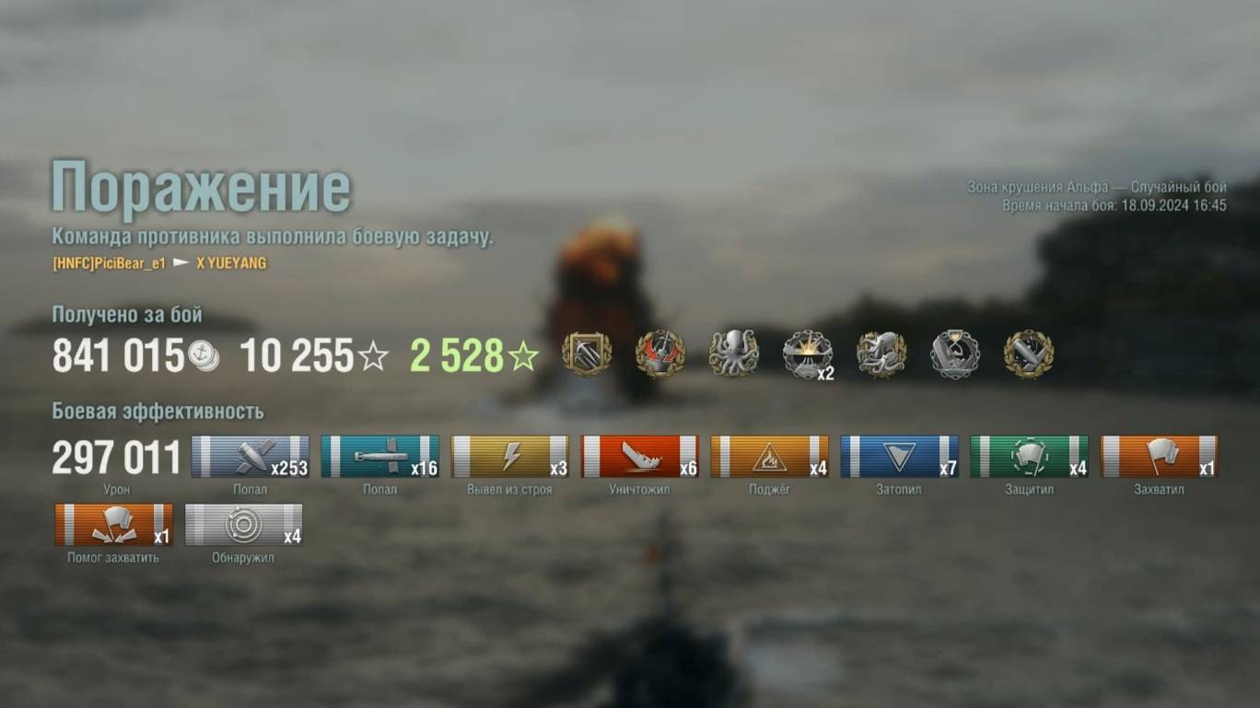The height and width of the screenshot is (708, 1260).
Task: Select the Обнаружил spotted x4 ribbon
Action: (243, 525)
